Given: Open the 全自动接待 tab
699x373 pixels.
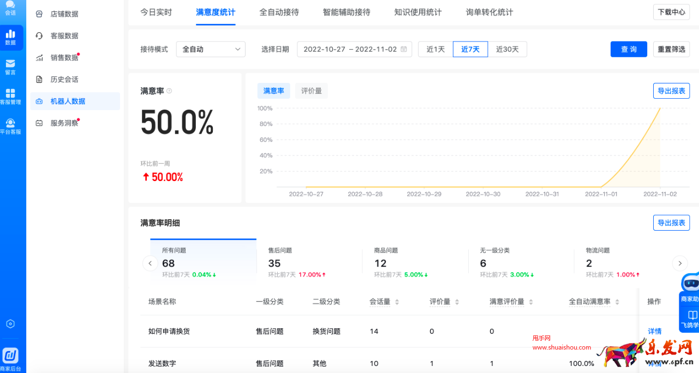Looking at the screenshot, I should pos(279,12).
